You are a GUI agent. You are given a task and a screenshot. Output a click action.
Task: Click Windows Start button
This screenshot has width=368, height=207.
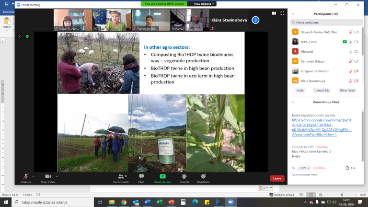coord(6,202)
